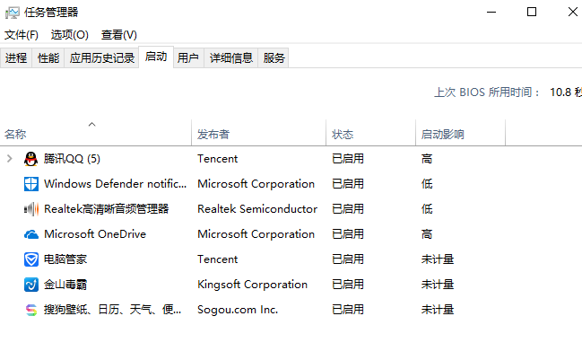Screen dimensions: 582x360
Task: Open the 选项(O) menu
Action: (69, 35)
